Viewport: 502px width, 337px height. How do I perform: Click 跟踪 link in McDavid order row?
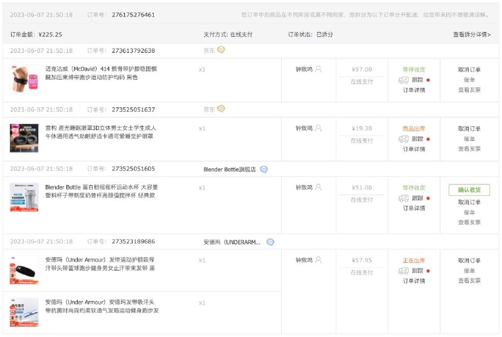(417, 80)
